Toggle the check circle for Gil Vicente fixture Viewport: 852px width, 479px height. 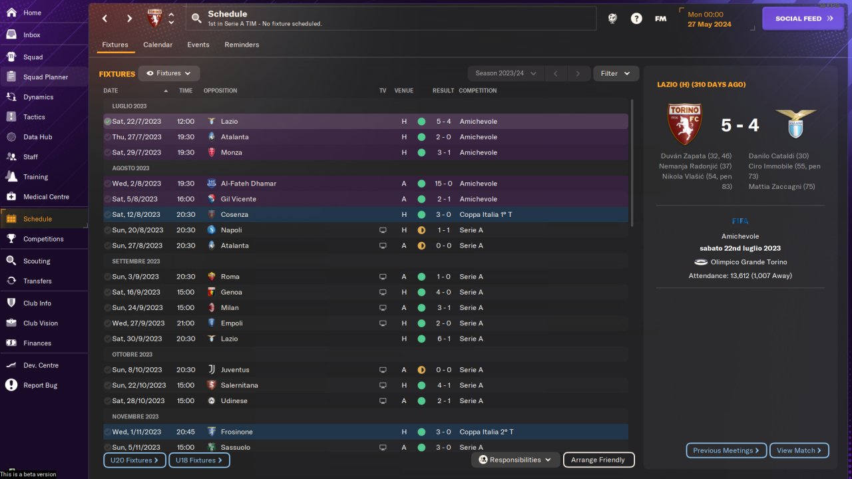pyautogui.click(x=107, y=199)
